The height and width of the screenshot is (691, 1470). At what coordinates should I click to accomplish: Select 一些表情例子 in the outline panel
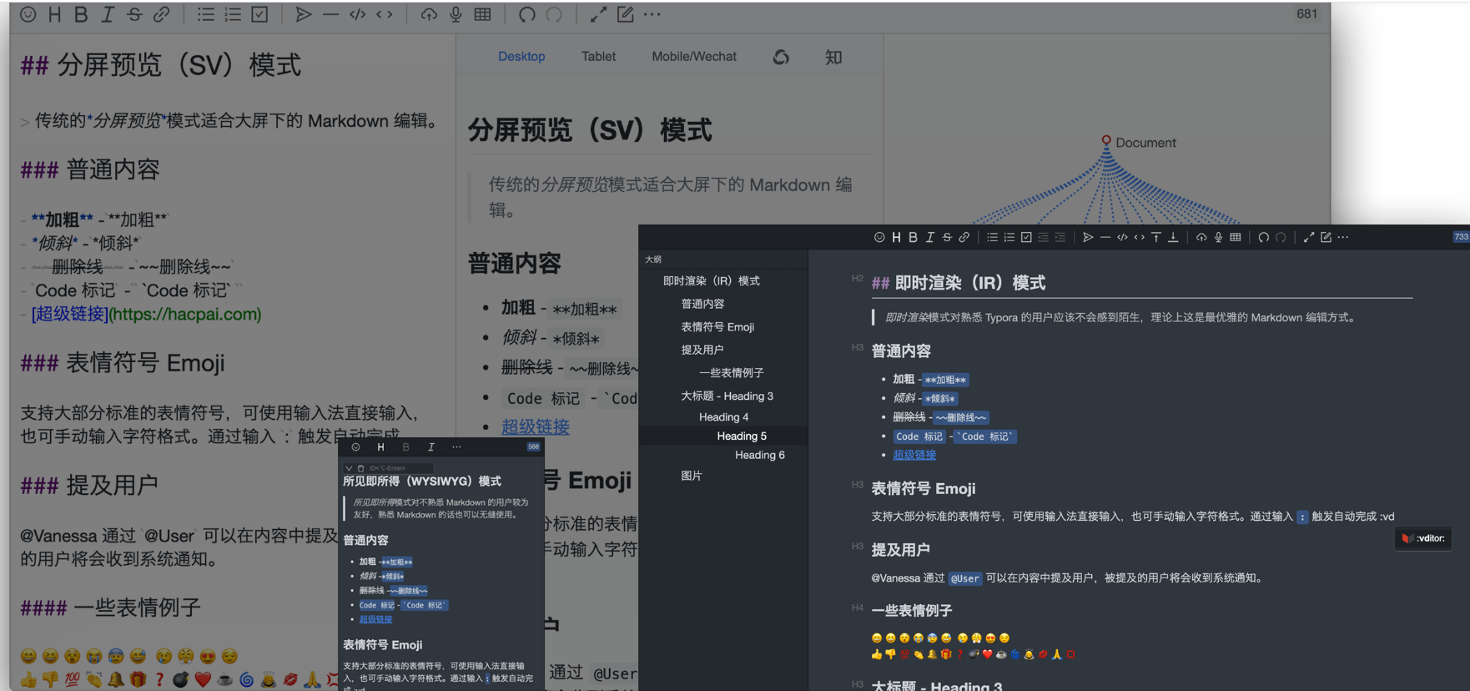click(x=732, y=373)
